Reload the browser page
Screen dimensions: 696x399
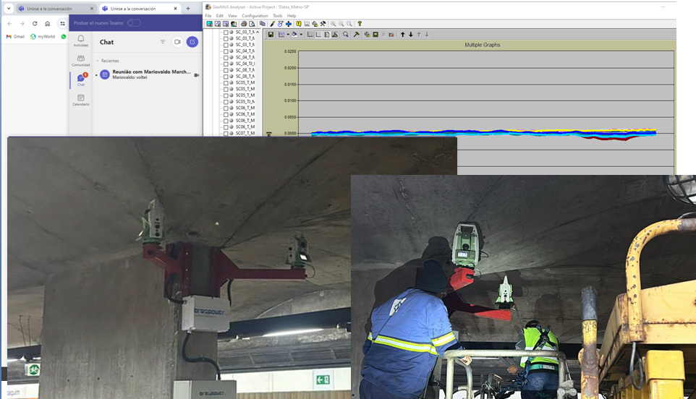click(x=35, y=24)
